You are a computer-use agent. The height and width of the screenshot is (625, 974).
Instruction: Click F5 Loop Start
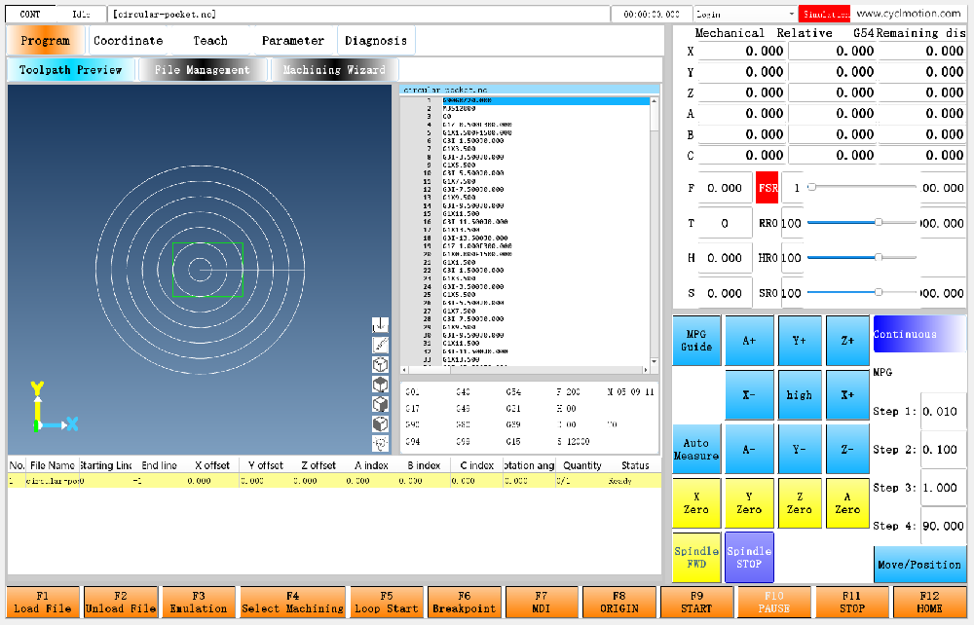click(387, 602)
